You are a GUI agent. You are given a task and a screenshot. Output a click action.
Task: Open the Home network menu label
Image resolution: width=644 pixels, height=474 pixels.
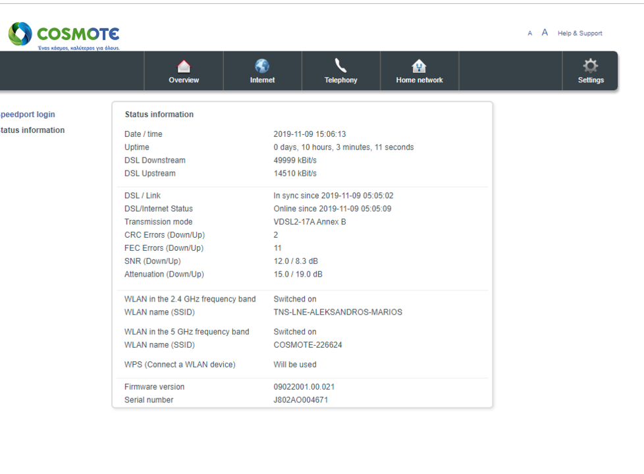click(x=419, y=80)
